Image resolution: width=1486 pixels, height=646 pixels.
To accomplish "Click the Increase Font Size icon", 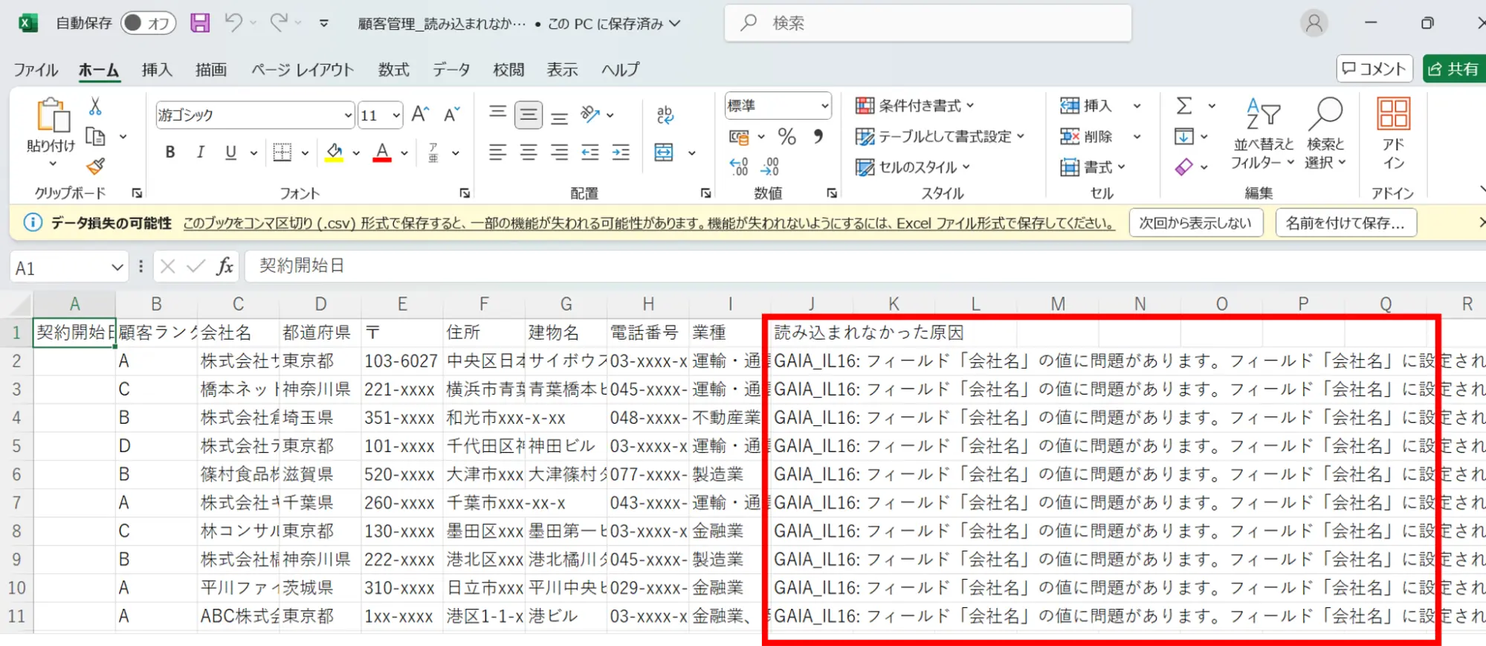I will [420, 114].
